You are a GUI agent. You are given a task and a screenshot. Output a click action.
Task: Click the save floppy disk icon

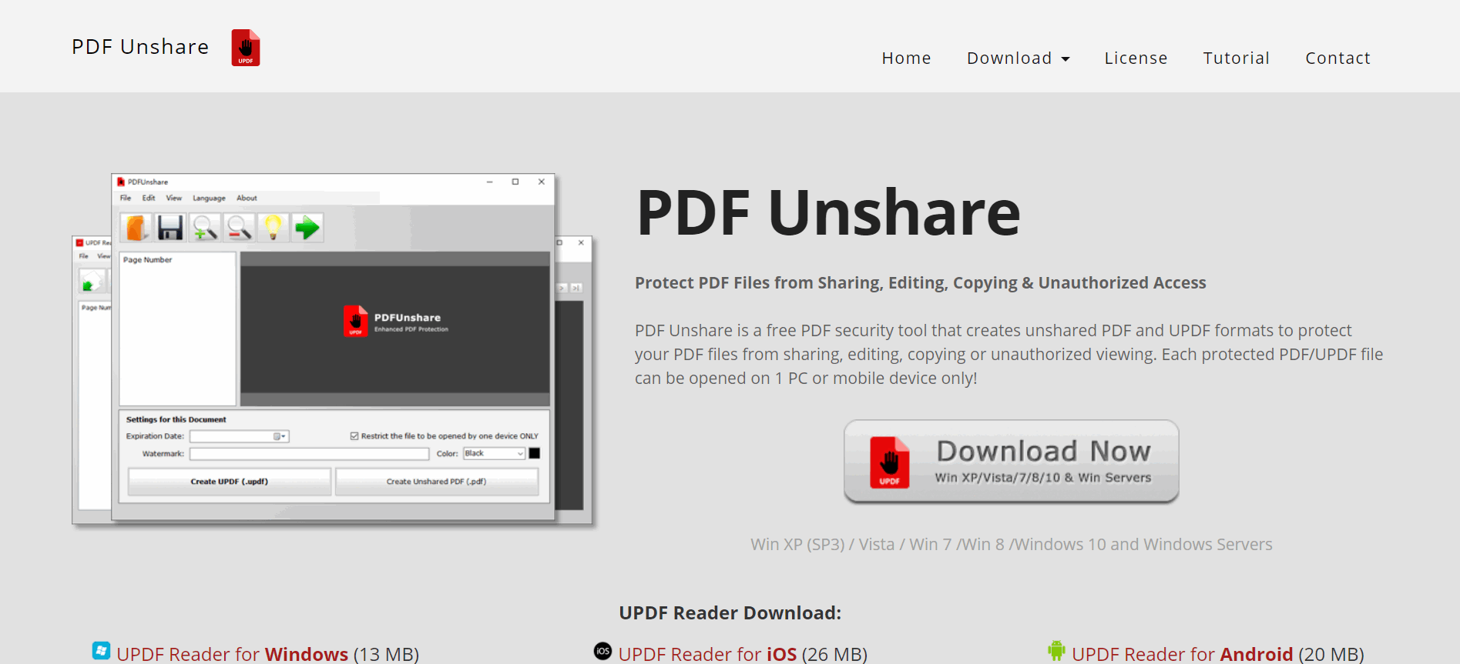pyautogui.click(x=170, y=228)
